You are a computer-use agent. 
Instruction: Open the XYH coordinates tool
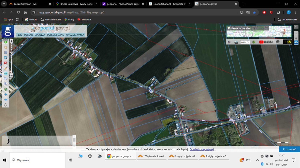5,73
